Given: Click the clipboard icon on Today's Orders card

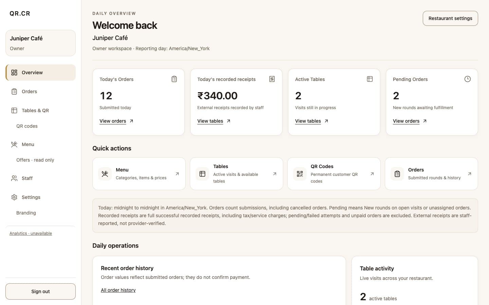Looking at the screenshot, I should click(174, 79).
